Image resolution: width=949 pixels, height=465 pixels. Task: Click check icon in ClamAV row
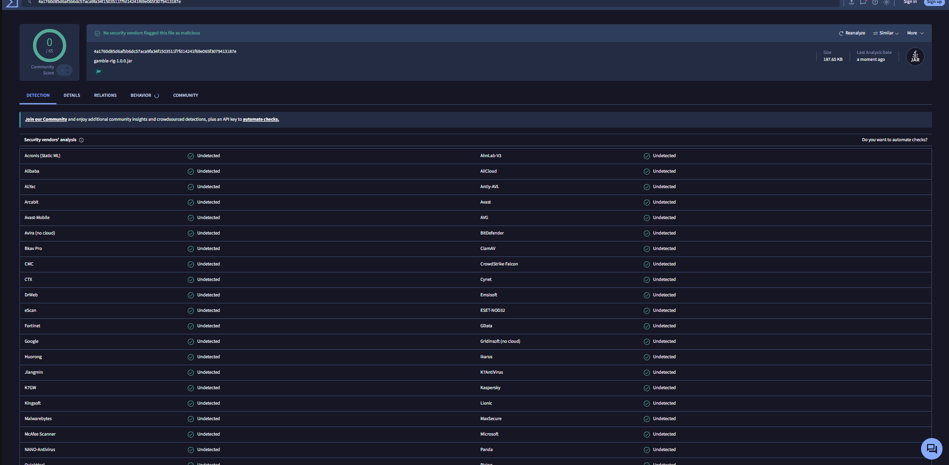pos(647,249)
